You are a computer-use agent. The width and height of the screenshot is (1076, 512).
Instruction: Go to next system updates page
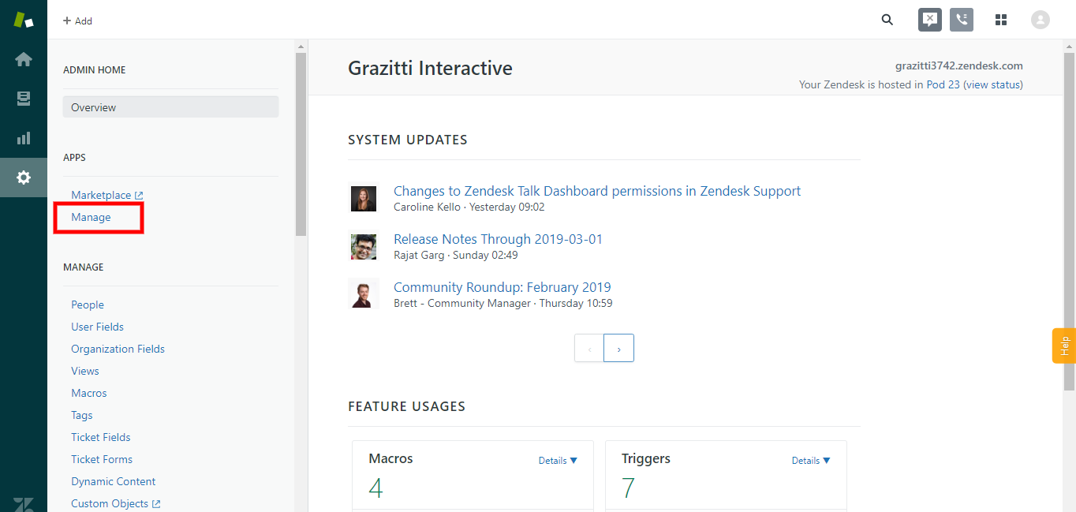point(618,348)
